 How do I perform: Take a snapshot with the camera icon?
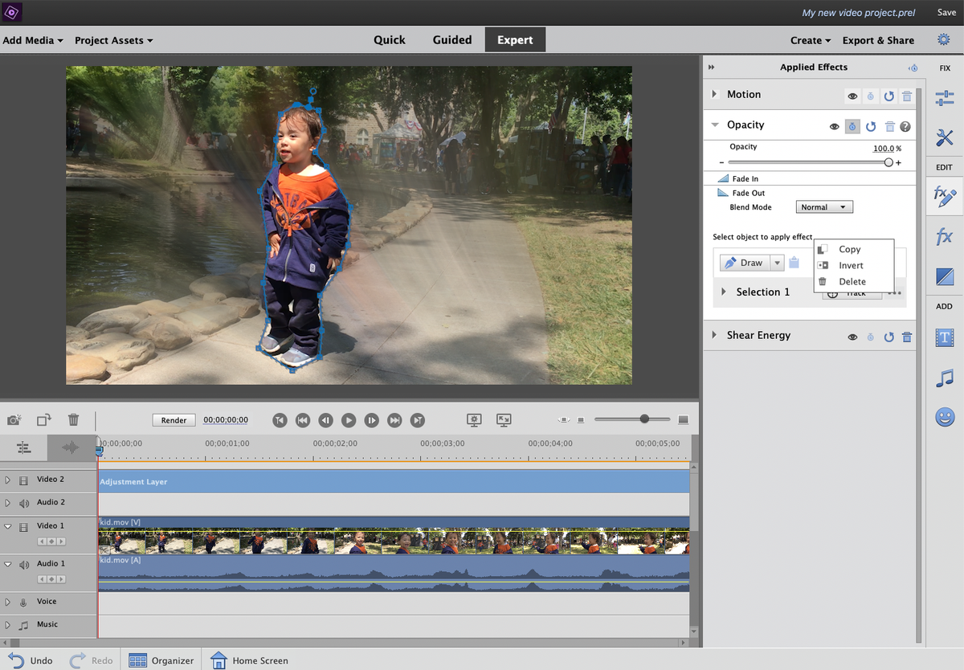point(13,419)
